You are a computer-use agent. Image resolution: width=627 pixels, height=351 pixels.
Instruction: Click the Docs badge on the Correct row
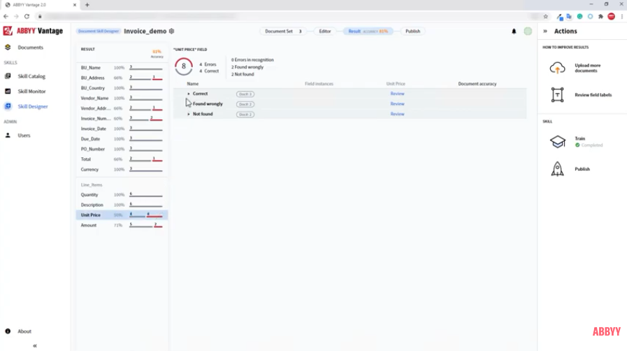(x=245, y=94)
